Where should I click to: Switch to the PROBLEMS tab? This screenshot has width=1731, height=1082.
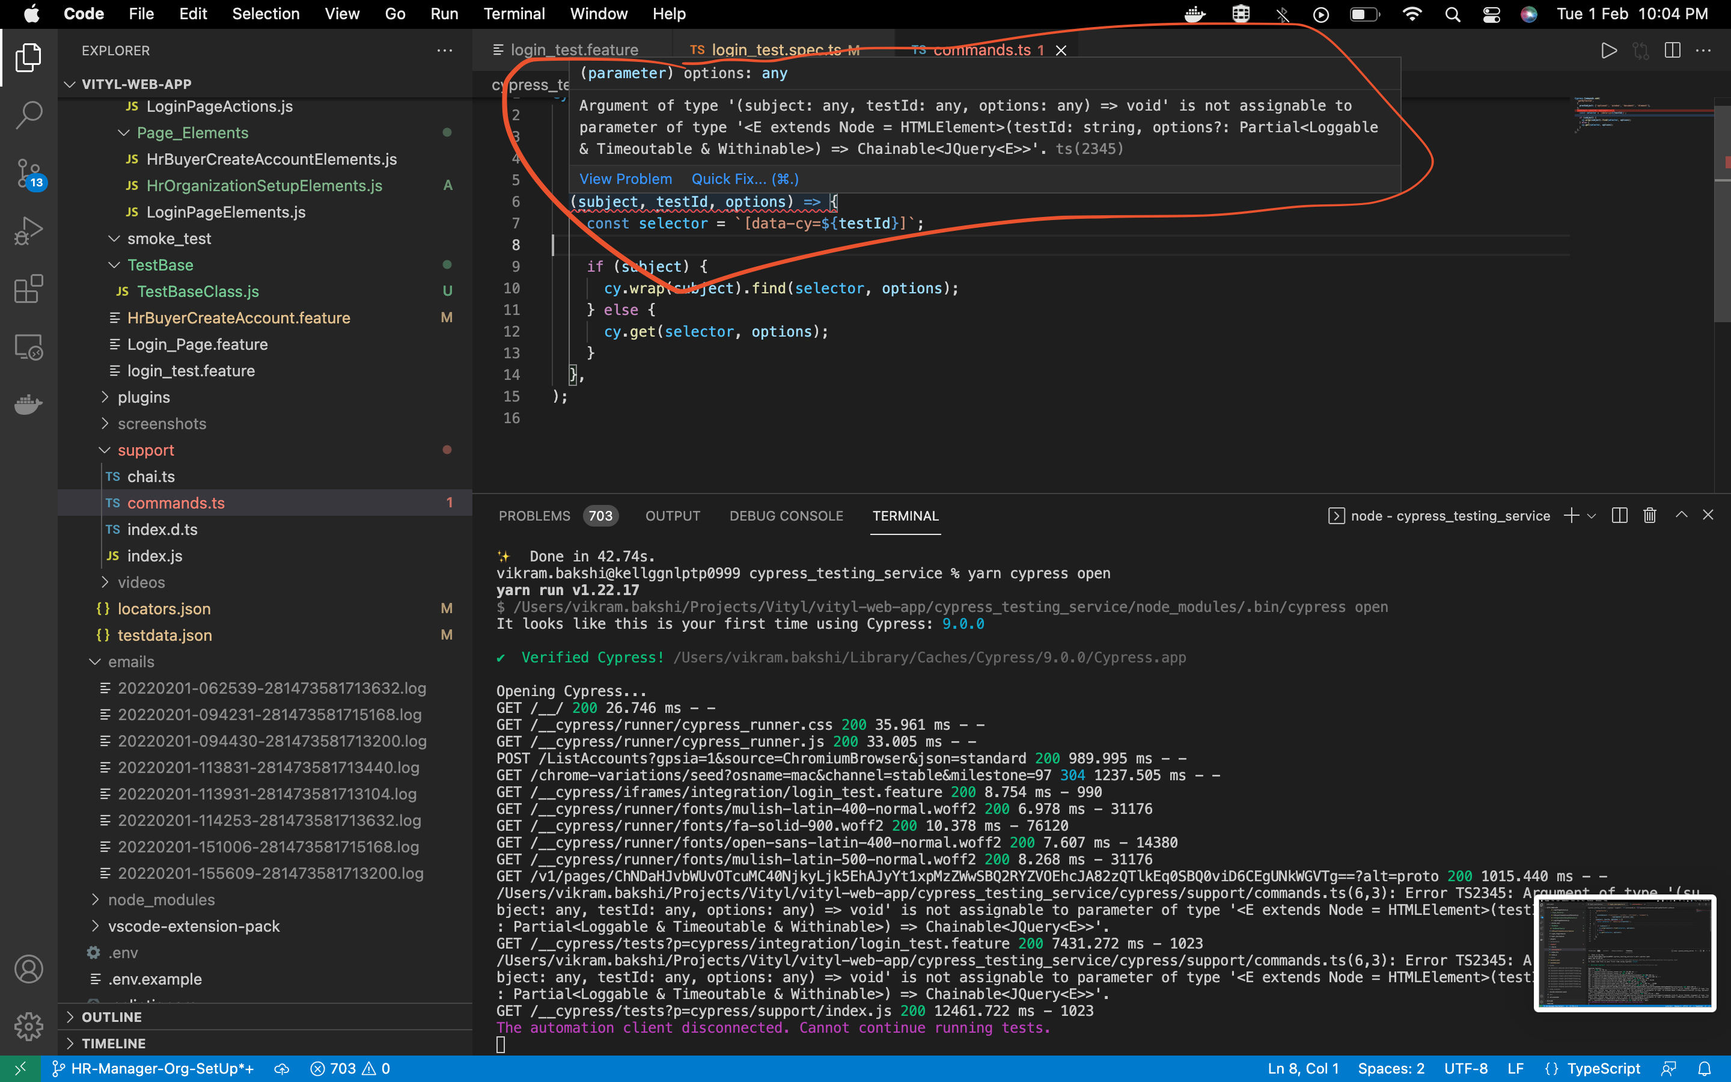pos(534,515)
